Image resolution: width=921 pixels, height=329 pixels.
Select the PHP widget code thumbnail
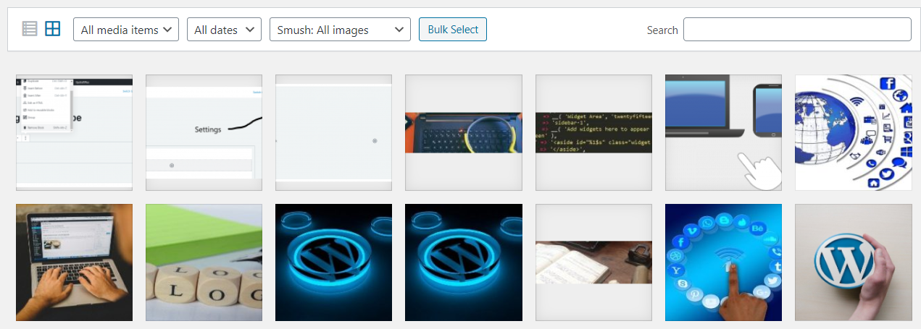[x=593, y=132]
